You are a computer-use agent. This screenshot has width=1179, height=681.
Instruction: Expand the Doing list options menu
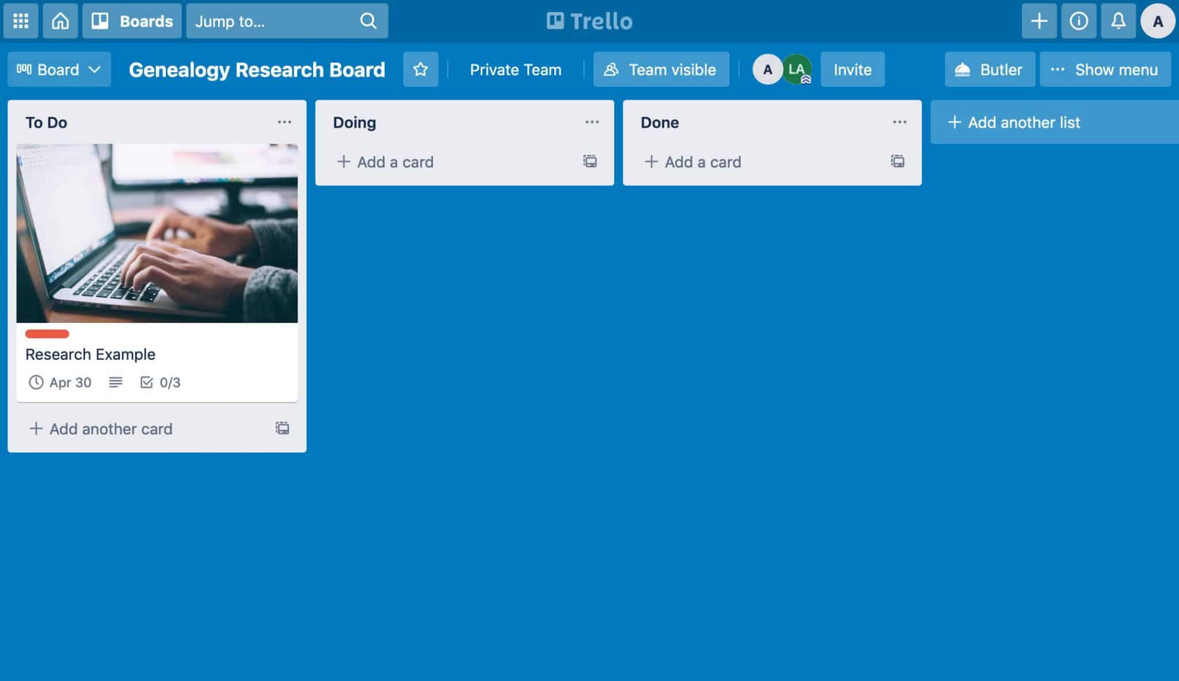tap(592, 121)
